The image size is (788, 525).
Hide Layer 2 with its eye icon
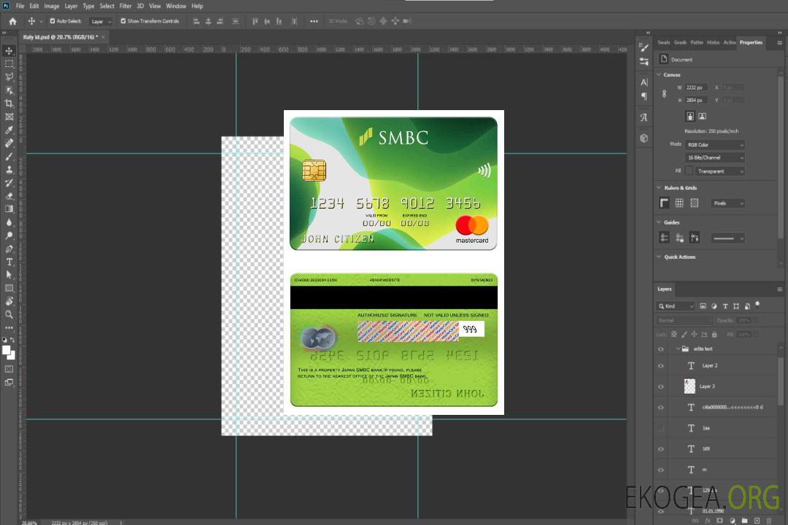[661, 366]
